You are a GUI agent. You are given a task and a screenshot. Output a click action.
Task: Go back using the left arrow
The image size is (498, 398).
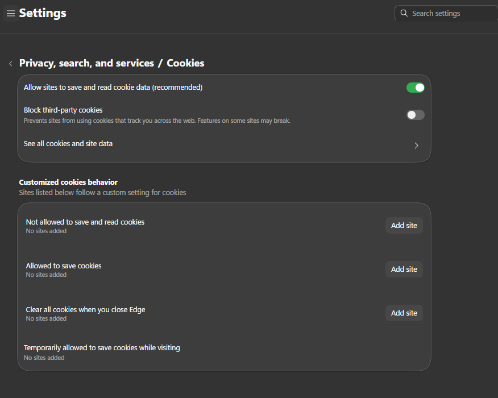10,64
